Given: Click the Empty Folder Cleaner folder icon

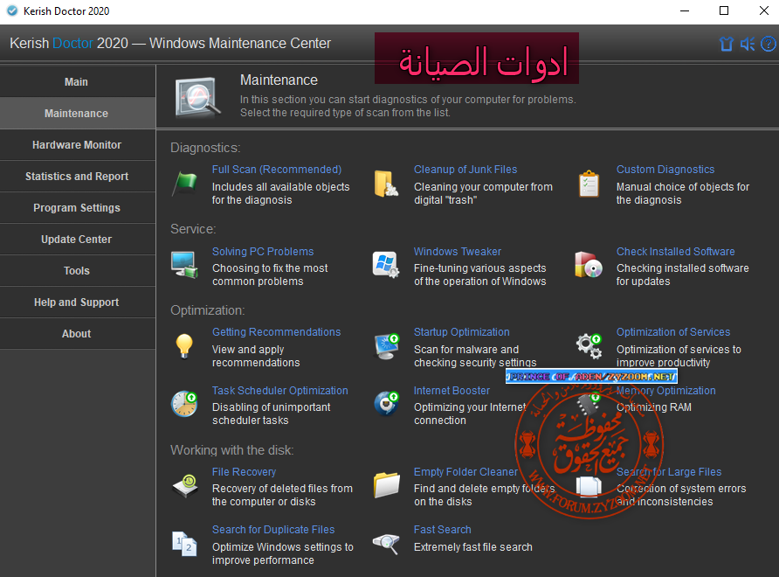Looking at the screenshot, I should click(x=386, y=485).
